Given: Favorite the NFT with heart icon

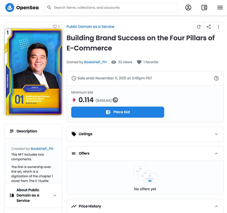Looking at the screenshot, I should click(x=55, y=26).
